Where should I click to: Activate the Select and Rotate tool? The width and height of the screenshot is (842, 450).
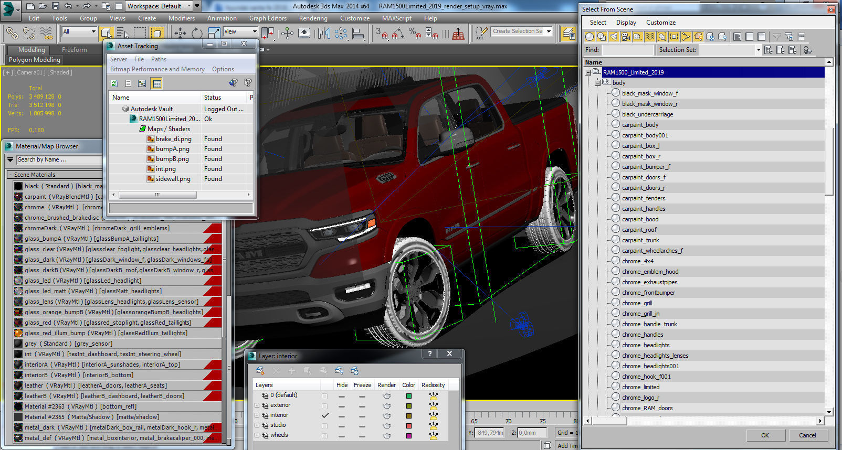click(197, 33)
